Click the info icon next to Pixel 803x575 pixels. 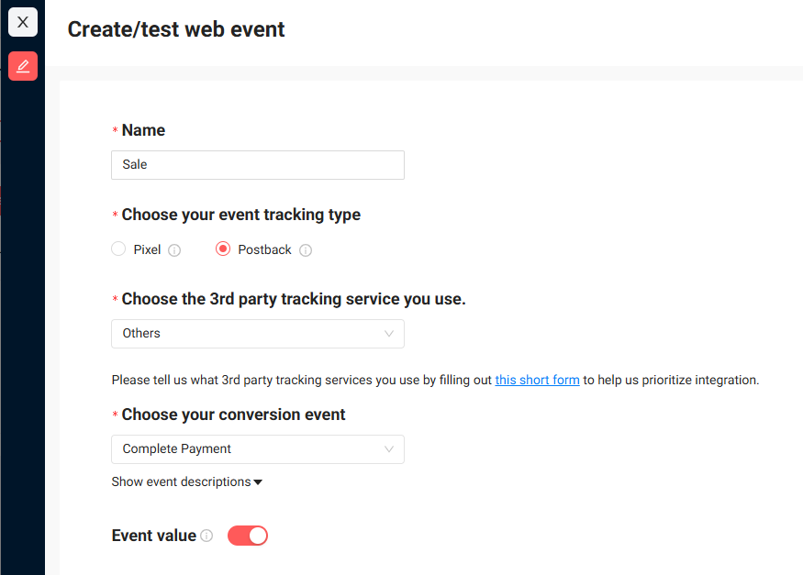click(x=174, y=249)
